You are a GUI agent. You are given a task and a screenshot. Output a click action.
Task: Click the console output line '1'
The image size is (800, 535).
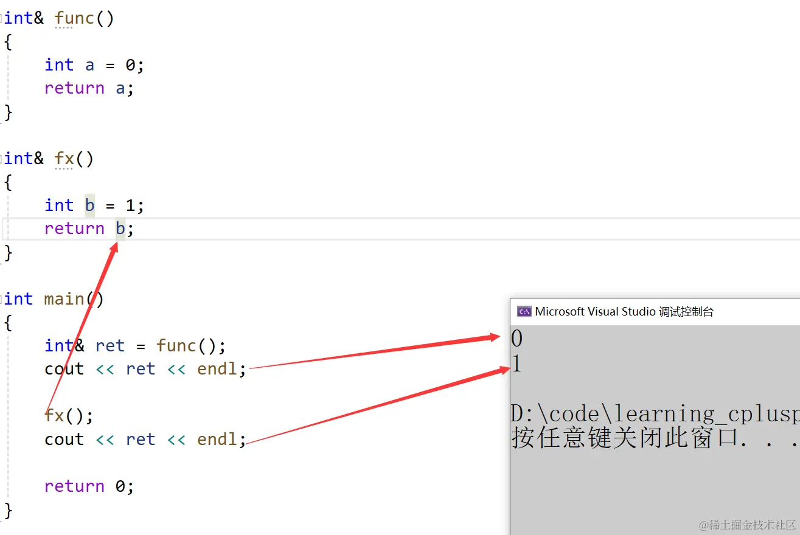[517, 364]
